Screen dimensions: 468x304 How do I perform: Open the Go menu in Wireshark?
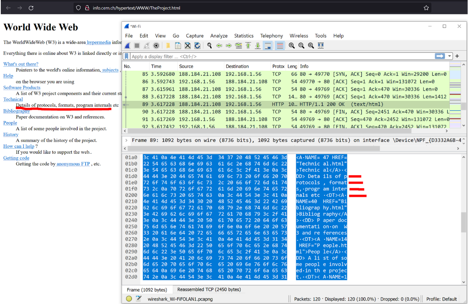[x=176, y=36]
